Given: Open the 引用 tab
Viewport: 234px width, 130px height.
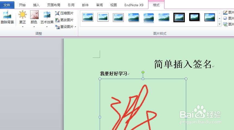Looking at the screenshot, I should pyautogui.click(x=71, y=5).
